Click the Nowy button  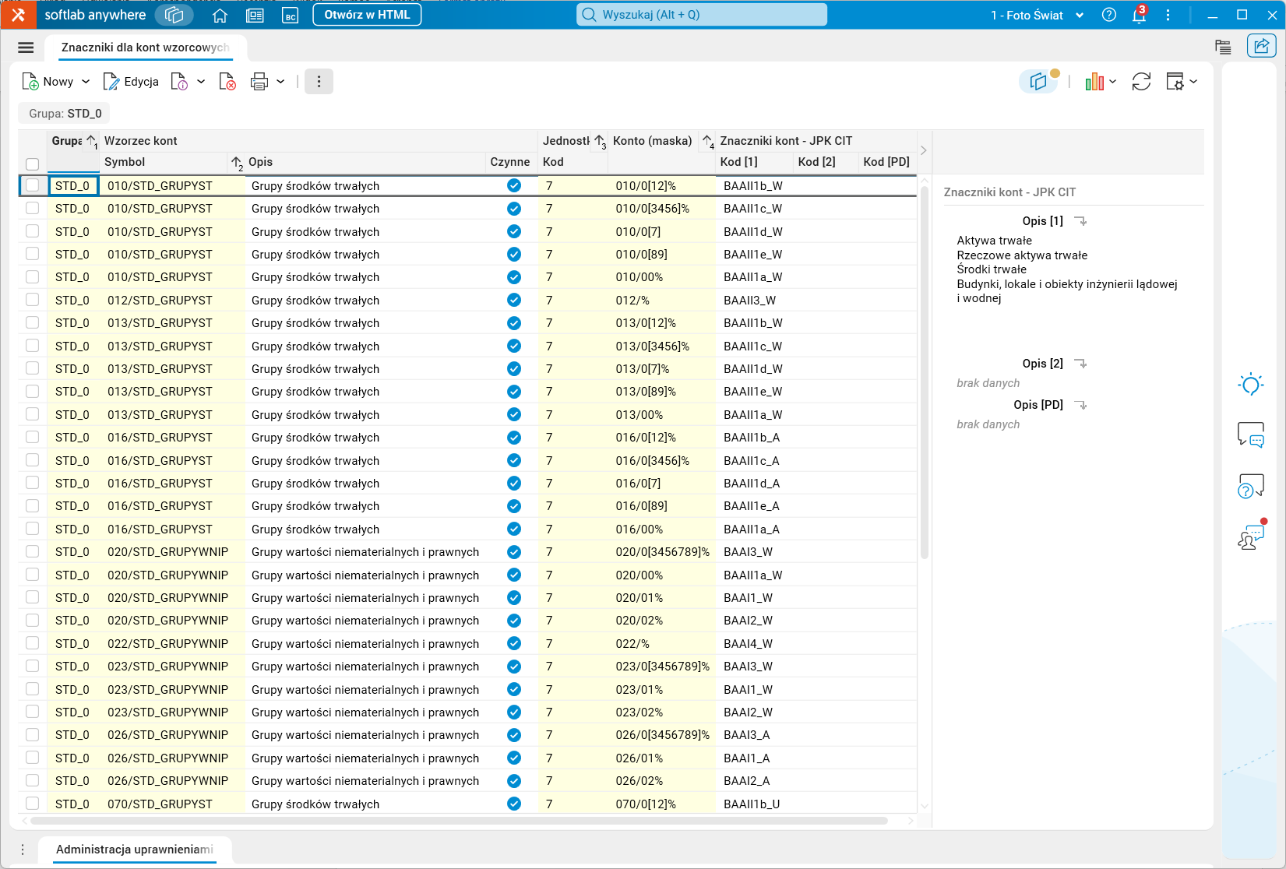(48, 82)
